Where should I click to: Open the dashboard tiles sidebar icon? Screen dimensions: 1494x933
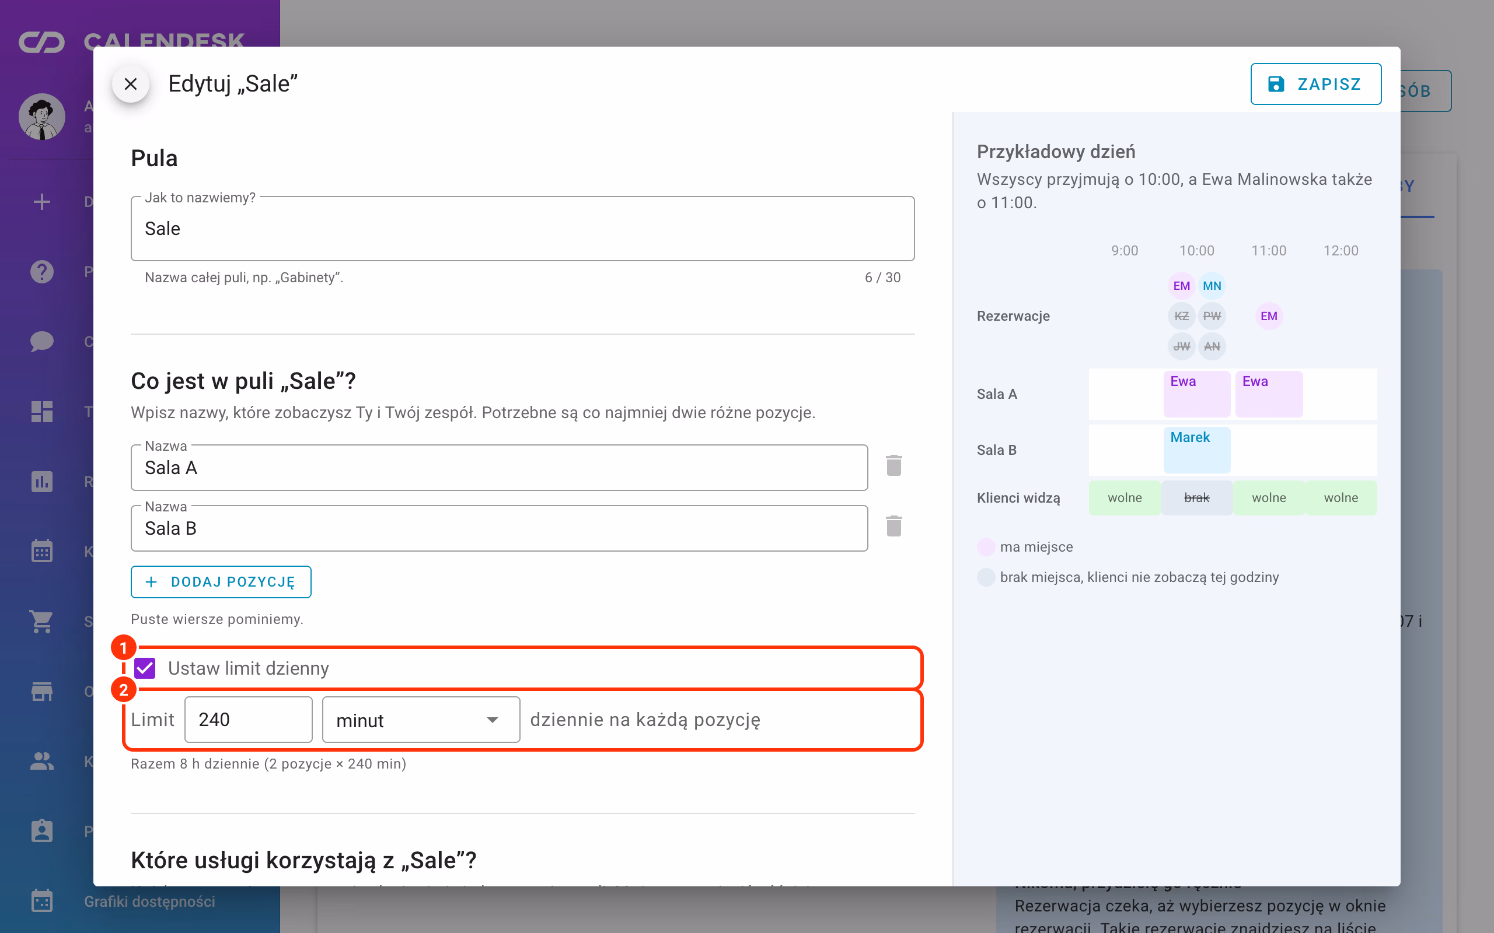coord(42,412)
